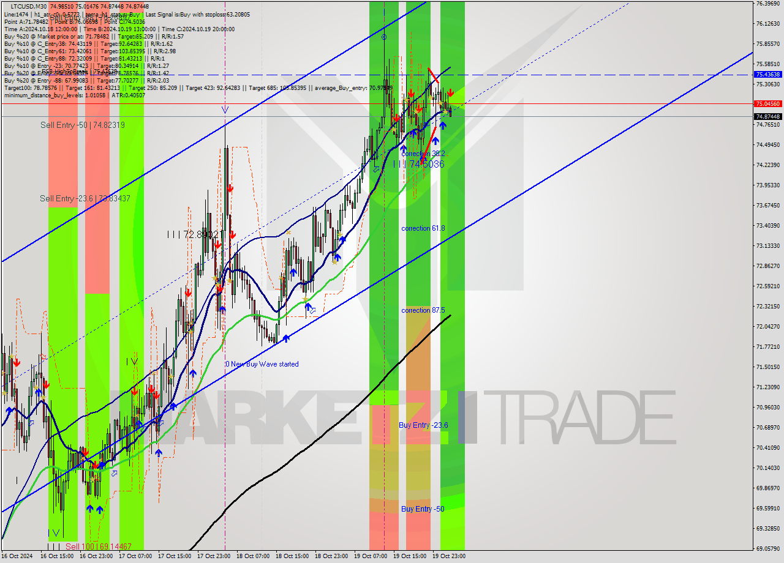Click the 'correction 38.2' label

coord(423,154)
